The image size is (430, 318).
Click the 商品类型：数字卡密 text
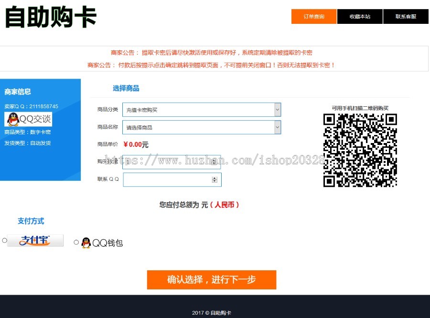27,132
